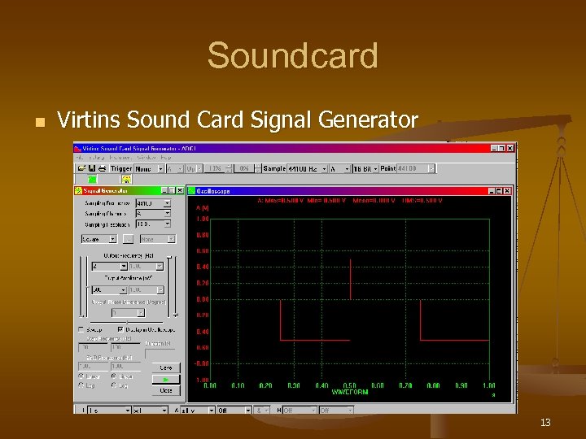The height and width of the screenshot is (439, 586).
Task: Open the Sampling Channels dropdown in Signal Generator
Action: [153, 214]
